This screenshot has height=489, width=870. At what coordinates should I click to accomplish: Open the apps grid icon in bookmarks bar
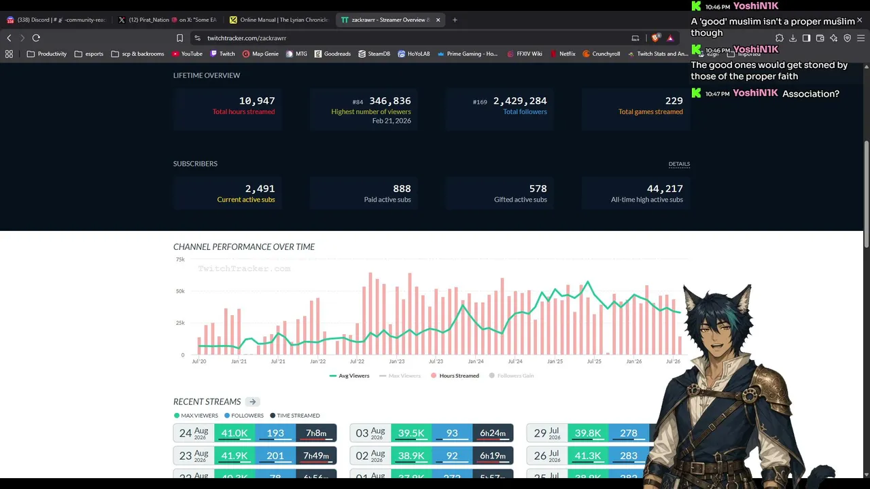tap(9, 54)
